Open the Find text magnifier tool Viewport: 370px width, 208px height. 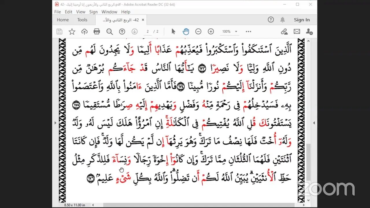(x=110, y=31)
